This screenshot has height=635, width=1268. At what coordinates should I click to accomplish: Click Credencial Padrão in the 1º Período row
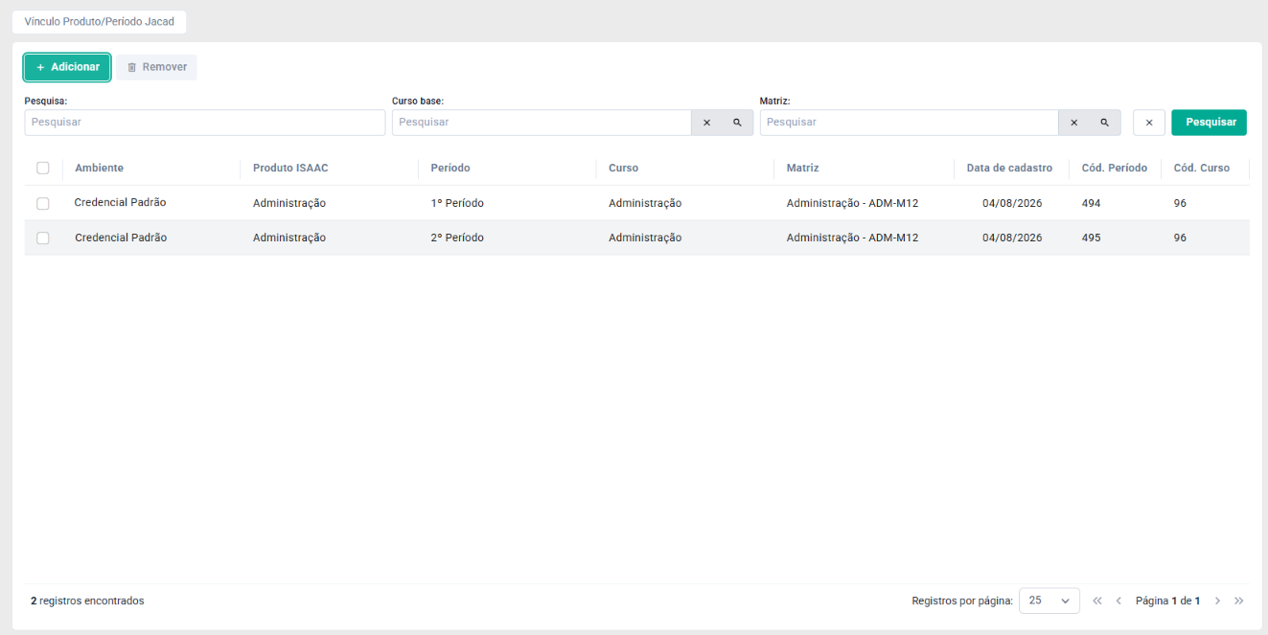point(121,203)
